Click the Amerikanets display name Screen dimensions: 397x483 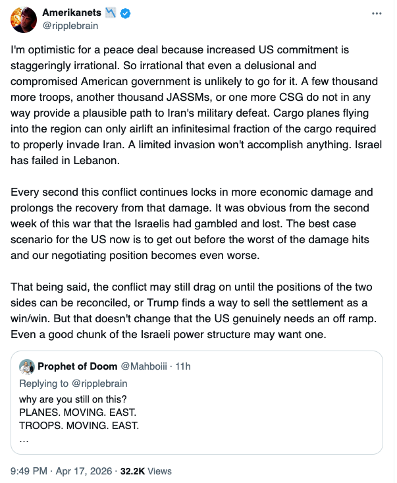[x=71, y=13]
